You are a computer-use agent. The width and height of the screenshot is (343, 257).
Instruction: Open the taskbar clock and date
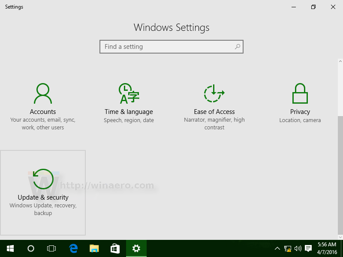tap(327, 248)
